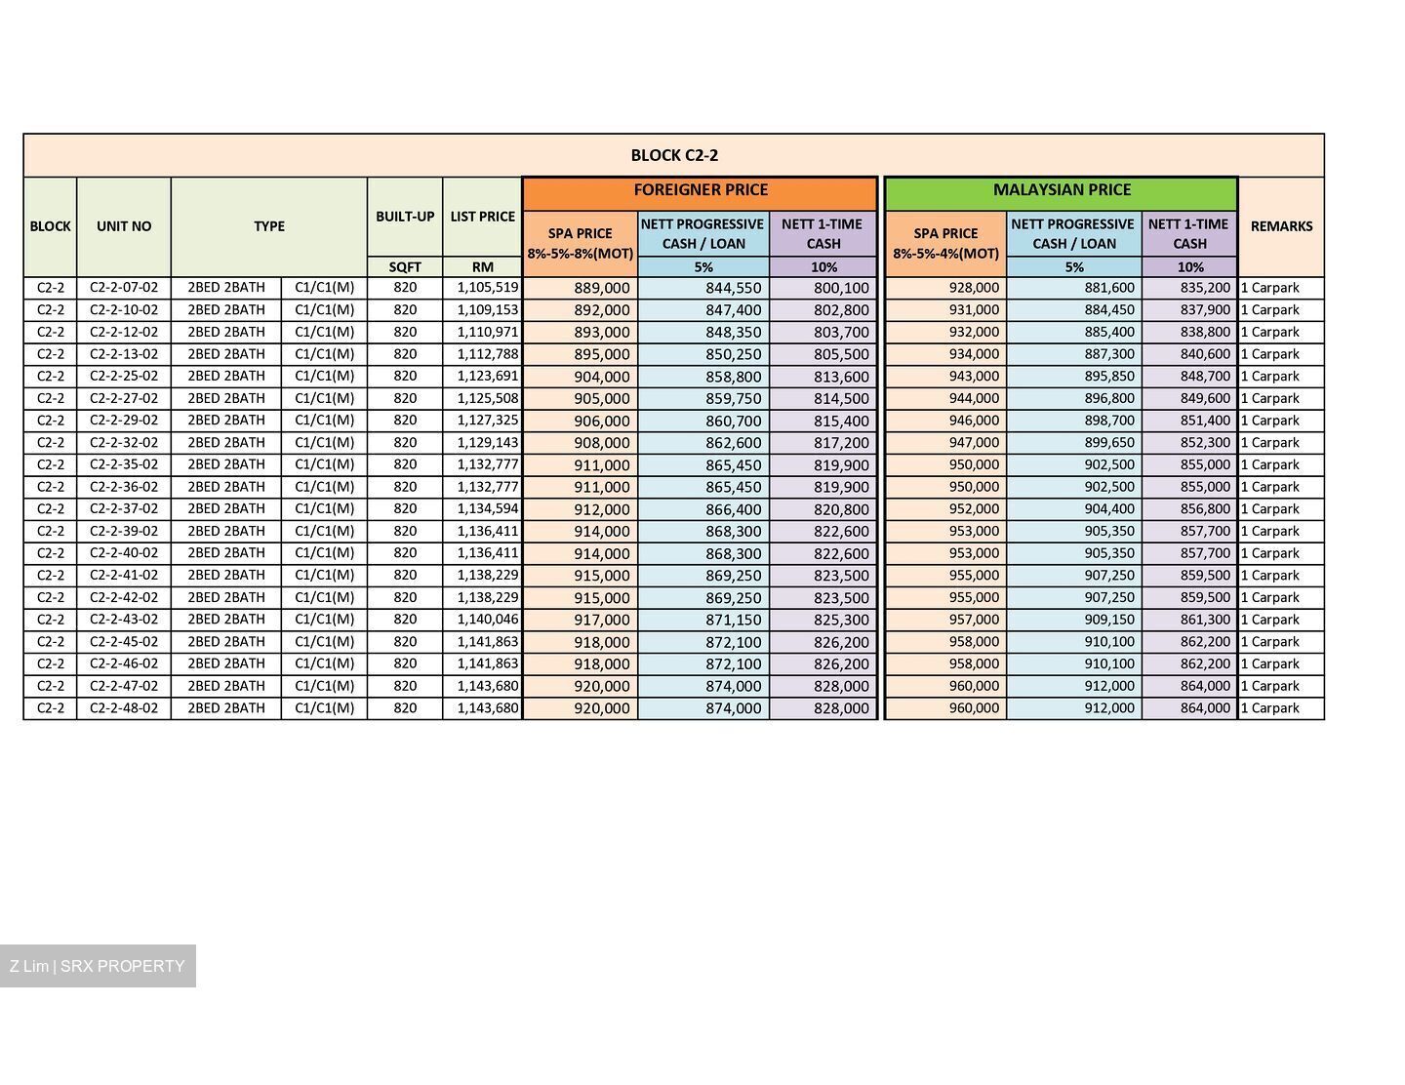Viewport: 1405px width, 1085px height.
Task: Click nett progressive value 866,400
Action: 734,509
